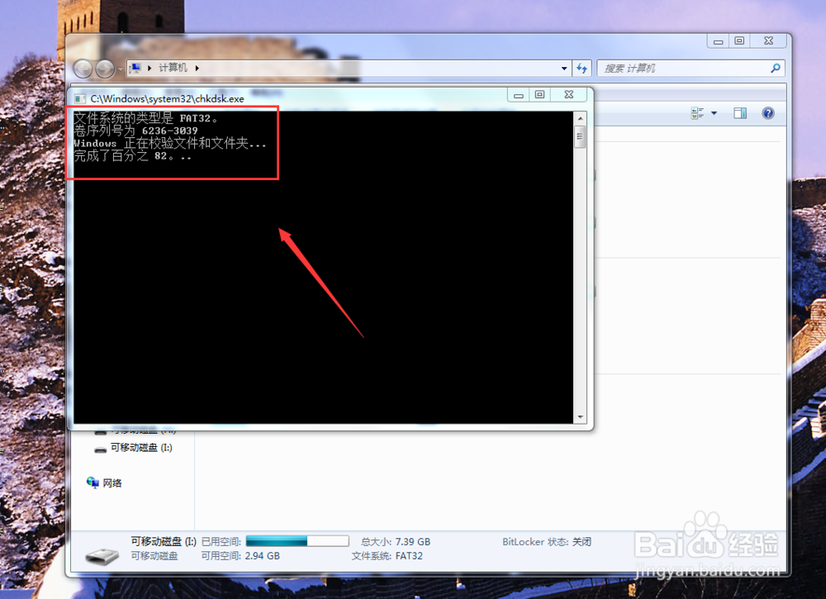Image resolution: width=826 pixels, height=599 pixels.
Task: Click the change view icon in Explorer
Action: [x=697, y=113]
